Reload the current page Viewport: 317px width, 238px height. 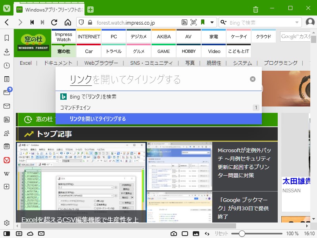click(x=54, y=22)
